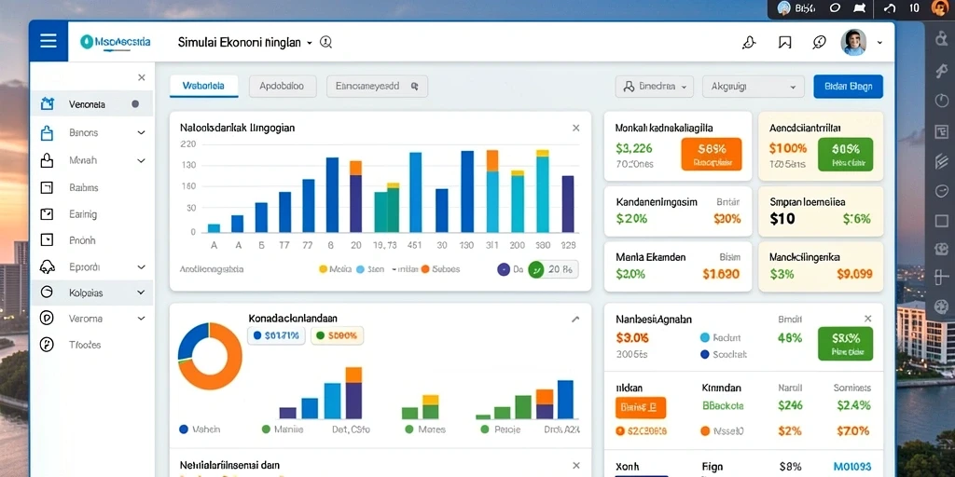
Task: Click the Eanonaneyesdd search field
Action: tap(377, 87)
